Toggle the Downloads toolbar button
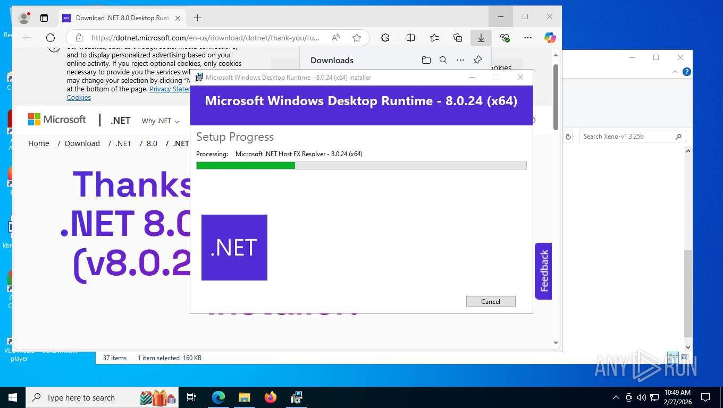The width and height of the screenshot is (723, 408). pos(481,38)
